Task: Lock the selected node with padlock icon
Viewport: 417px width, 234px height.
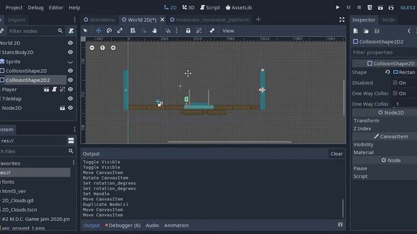Action: click(x=188, y=31)
